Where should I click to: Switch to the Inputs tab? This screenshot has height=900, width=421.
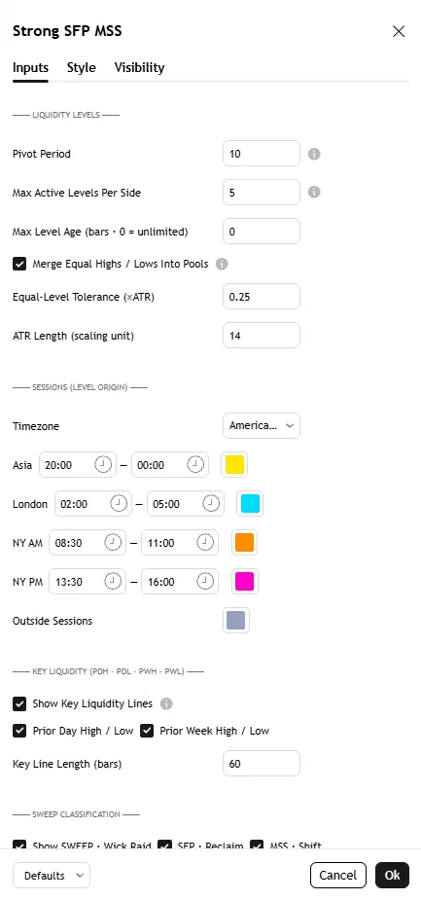click(30, 68)
